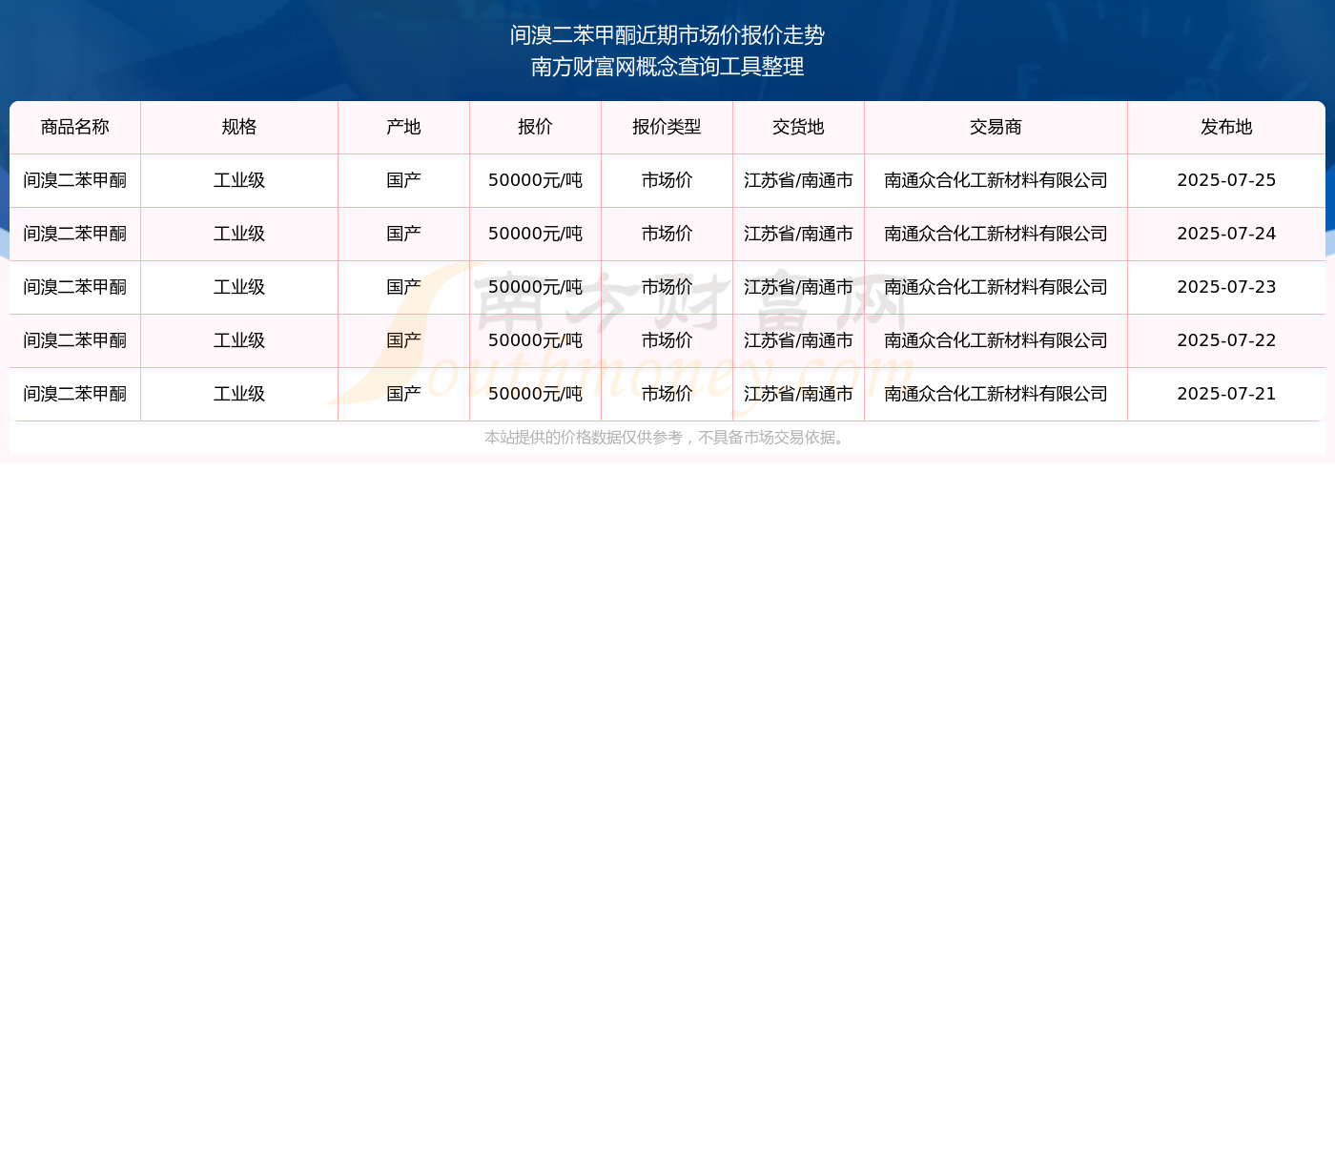Click the disclaimer text below the table
The height and width of the screenshot is (1149, 1335).
[x=667, y=438]
